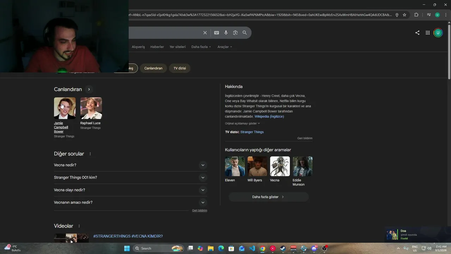The height and width of the screenshot is (254, 451).
Task: Open File Explorer from the taskbar
Action: point(210,248)
